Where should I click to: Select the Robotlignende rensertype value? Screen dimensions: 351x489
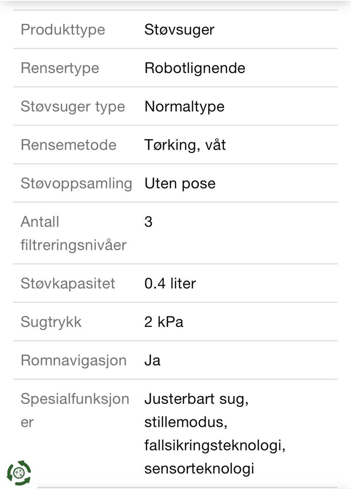195,68
